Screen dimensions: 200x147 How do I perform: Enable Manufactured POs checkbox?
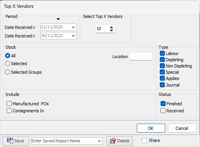[9, 104]
